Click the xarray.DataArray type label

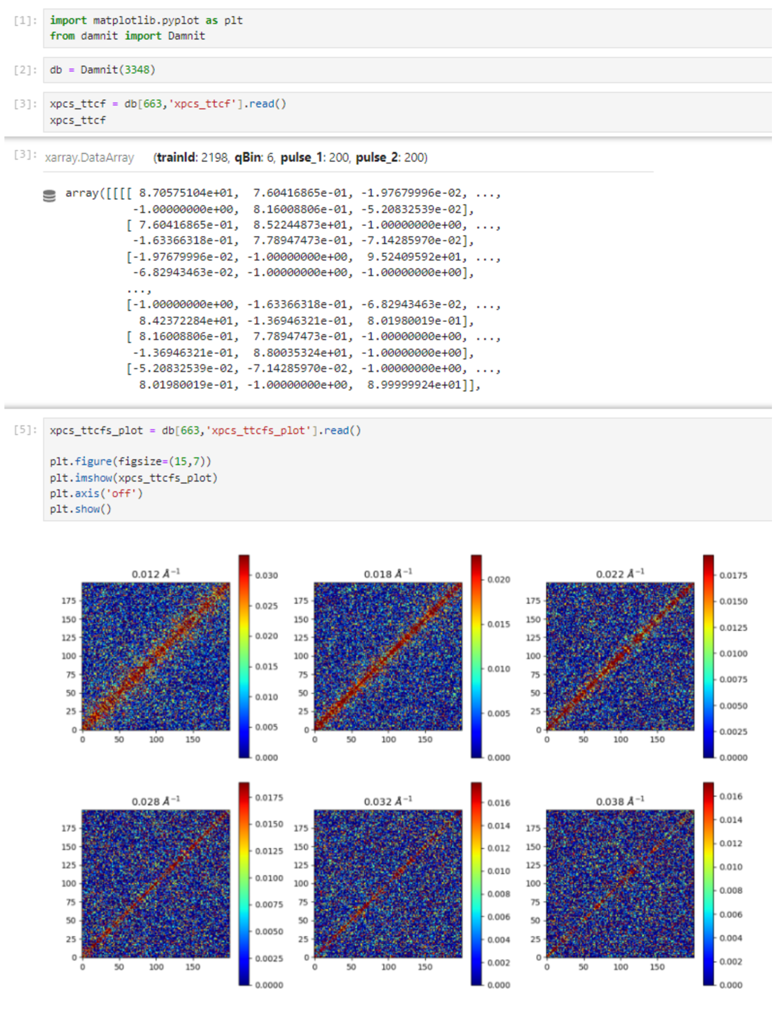[89, 158]
